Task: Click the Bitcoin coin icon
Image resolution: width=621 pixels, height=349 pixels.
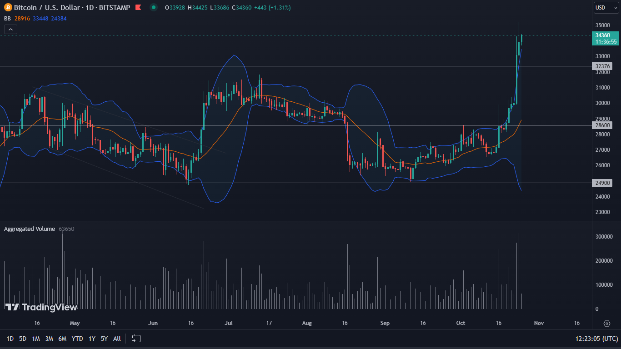Action: coord(8,8)
